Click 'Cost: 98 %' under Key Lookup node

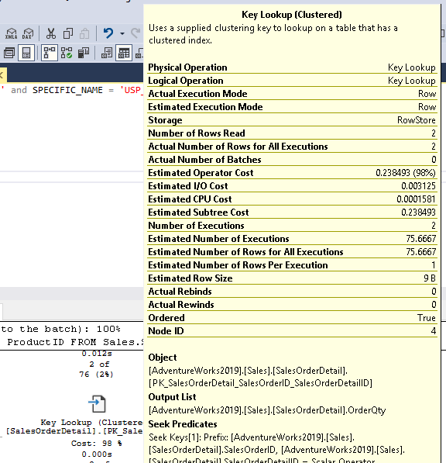pyautogui.click(x=96, y=444)
